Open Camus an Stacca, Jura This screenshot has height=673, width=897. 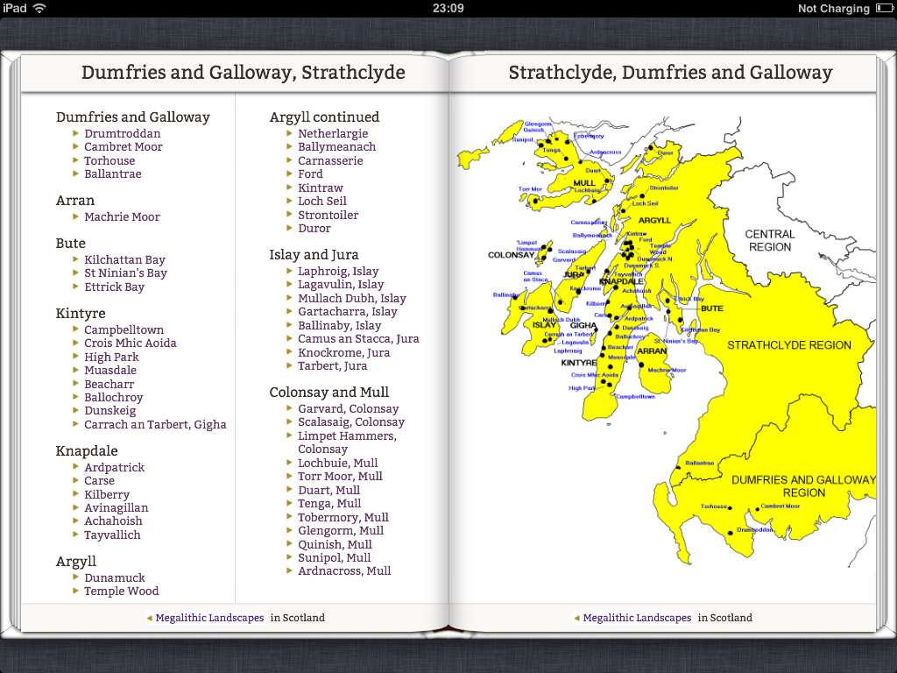point(358,339)
